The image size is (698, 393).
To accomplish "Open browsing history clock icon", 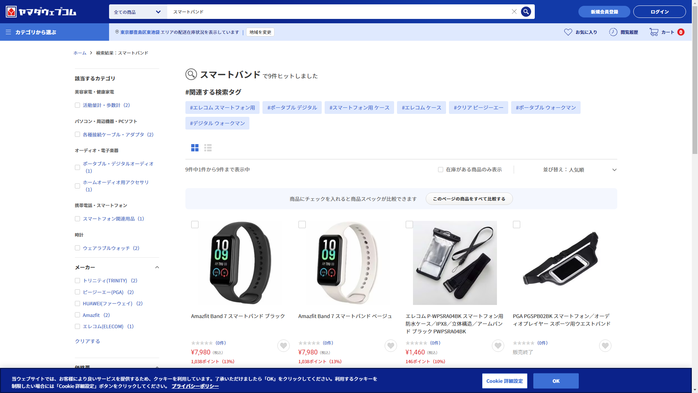I will pos(613,32).
